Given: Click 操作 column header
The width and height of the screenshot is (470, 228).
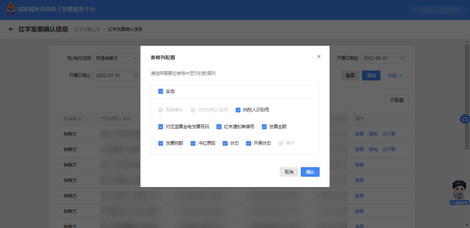Looking at the screenshot, I should 359,119.
